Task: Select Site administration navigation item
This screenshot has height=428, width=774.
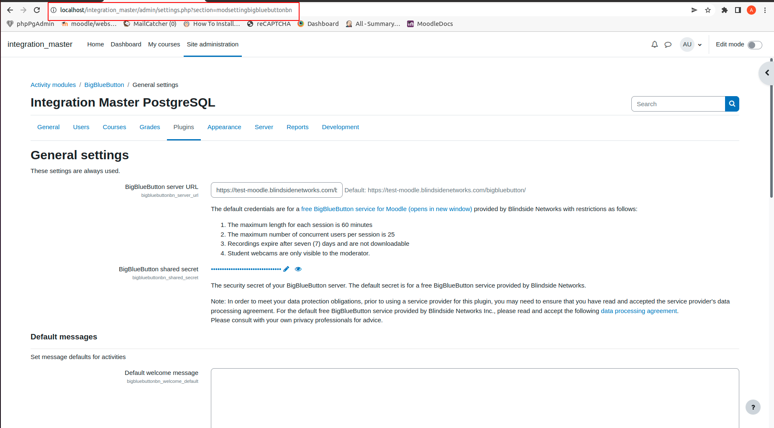Action: tap(213, 44)
